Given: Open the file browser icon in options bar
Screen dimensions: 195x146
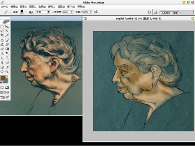Looking at the screenshot, I should [x=149, y=12].
